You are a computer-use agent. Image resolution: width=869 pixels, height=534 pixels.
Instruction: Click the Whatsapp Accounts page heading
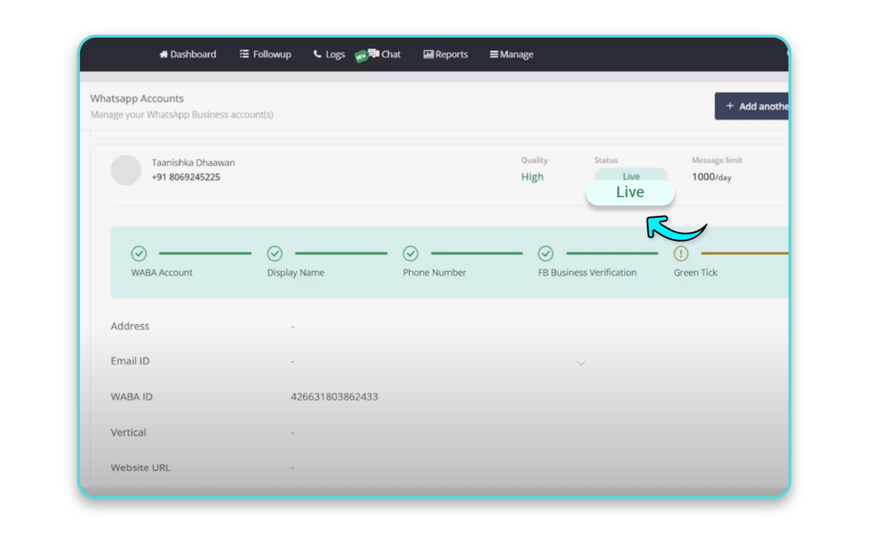[x=137, y=99]
